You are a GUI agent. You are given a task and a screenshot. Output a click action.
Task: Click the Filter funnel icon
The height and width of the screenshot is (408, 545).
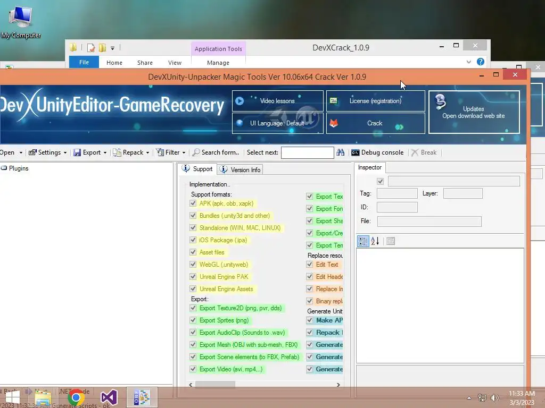click(160, 152)
